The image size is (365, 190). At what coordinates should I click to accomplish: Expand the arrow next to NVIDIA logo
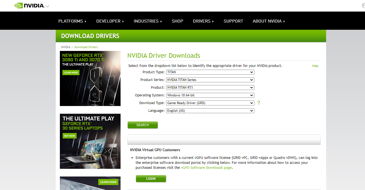point(47,6)
